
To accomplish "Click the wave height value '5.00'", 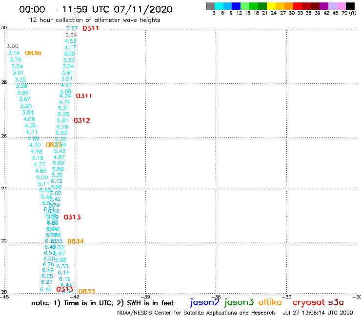I will pyautogui.click(x=42, y=178).
